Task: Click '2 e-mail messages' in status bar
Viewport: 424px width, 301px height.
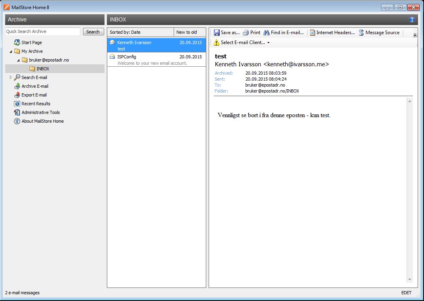Action: point(22,293)
